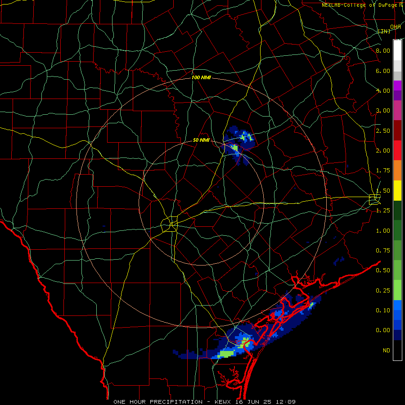This screenshot has width=405, height=405.
Task: Click the '1.75' legend value
Action: [x=383, y=171]
